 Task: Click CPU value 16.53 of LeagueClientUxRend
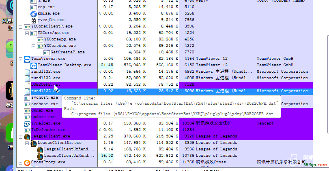pos(107,156)
